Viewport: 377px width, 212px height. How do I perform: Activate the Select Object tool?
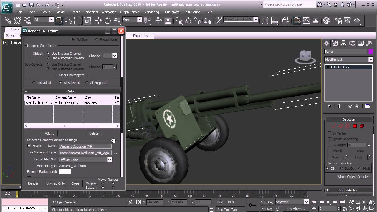point(59,20)
